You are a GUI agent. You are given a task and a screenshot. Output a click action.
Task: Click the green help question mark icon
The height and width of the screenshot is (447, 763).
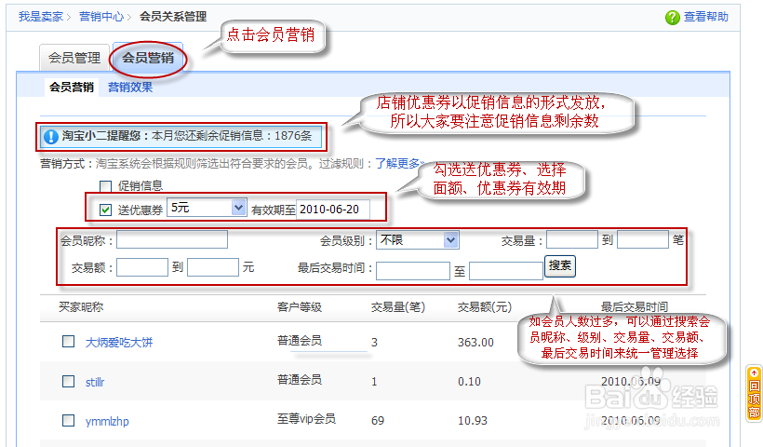[x=672, y=18]
